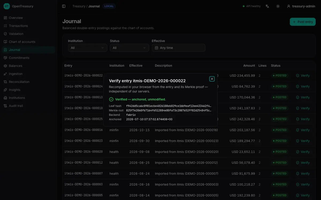
Task: Click the Amount column header
Action: 249,66
